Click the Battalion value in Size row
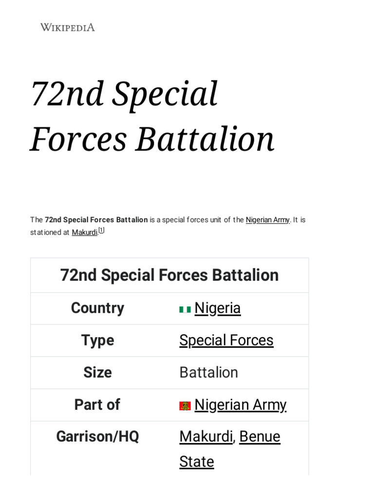Screen dimensions: 374x499 pos(208,372)
